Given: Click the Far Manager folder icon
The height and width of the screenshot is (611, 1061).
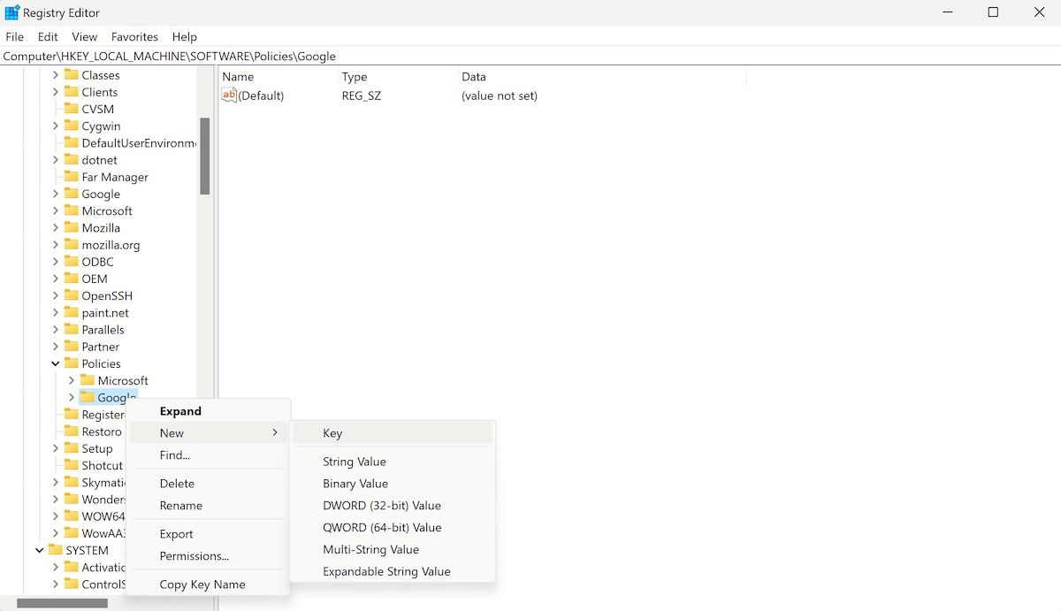Looking at the screenshot, I should 73,177.
